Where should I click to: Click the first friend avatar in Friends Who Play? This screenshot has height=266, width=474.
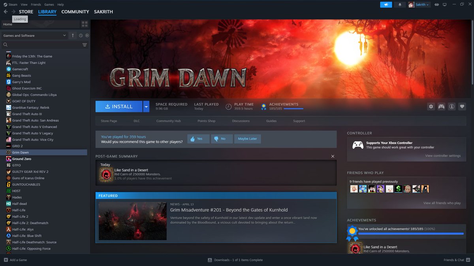[x=354, y=189]
